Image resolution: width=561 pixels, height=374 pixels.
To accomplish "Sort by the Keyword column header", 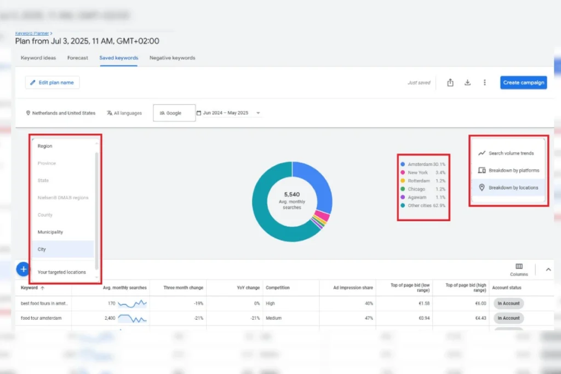I will (30, 287).
